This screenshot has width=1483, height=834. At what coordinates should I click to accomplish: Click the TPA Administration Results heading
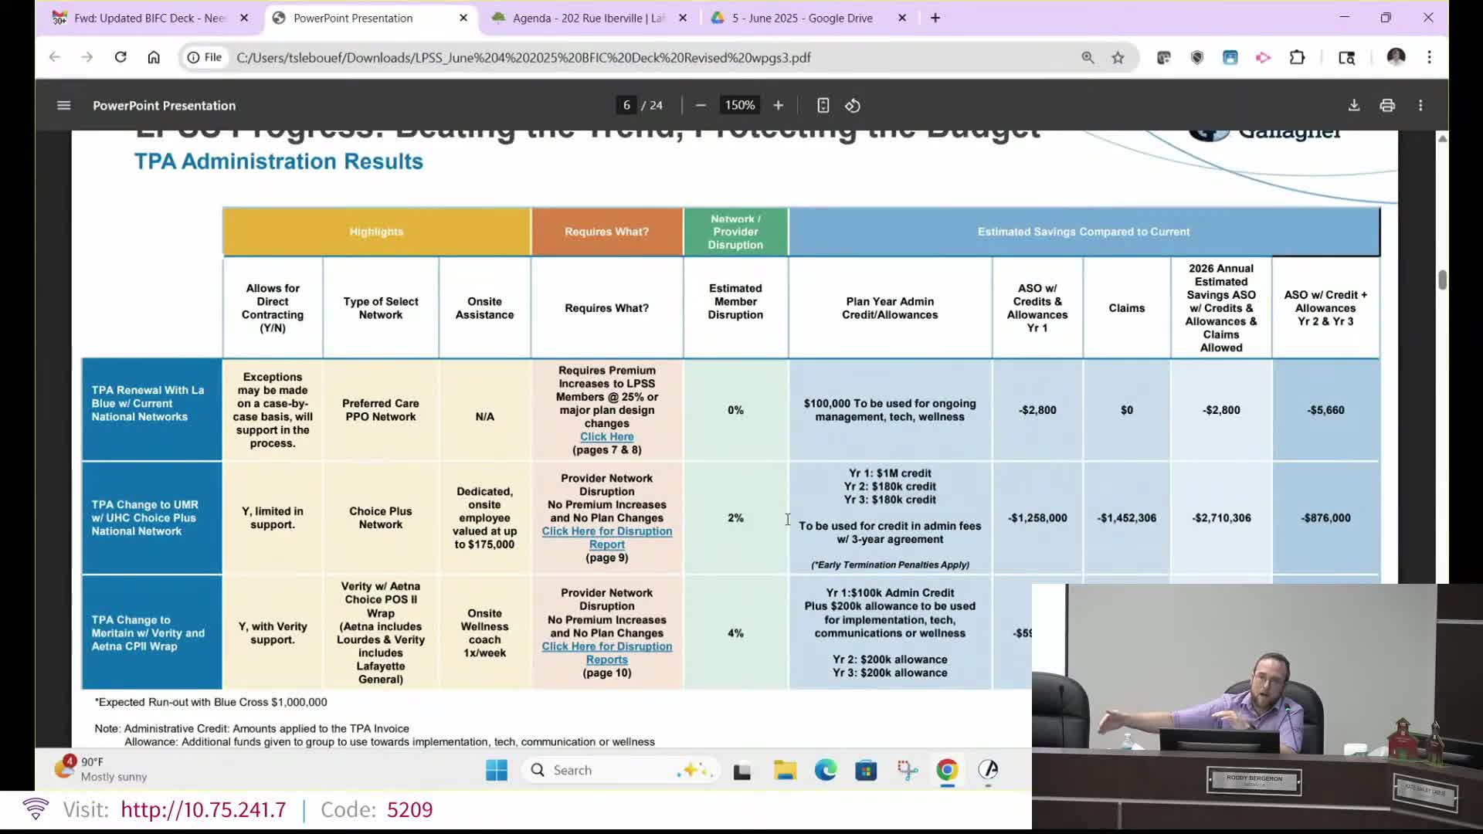click(x=279, y=161)
